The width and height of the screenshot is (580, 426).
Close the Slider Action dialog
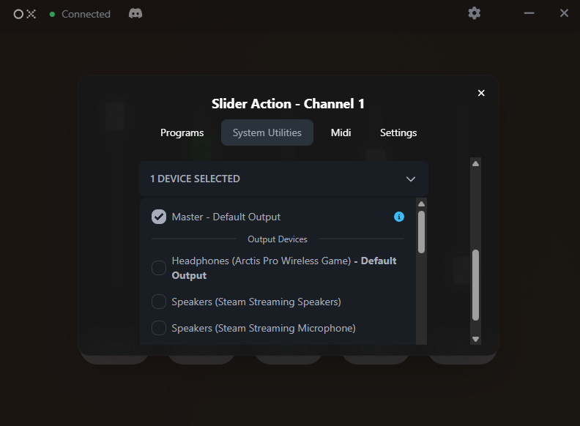point(481,93)
